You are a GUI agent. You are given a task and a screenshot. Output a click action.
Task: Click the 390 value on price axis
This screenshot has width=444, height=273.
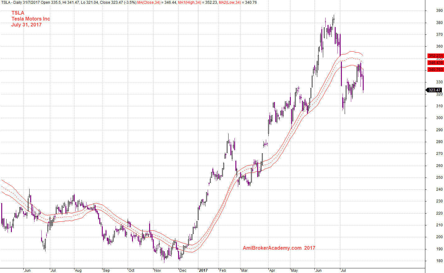pyautogui.click(x=439, y=11)
